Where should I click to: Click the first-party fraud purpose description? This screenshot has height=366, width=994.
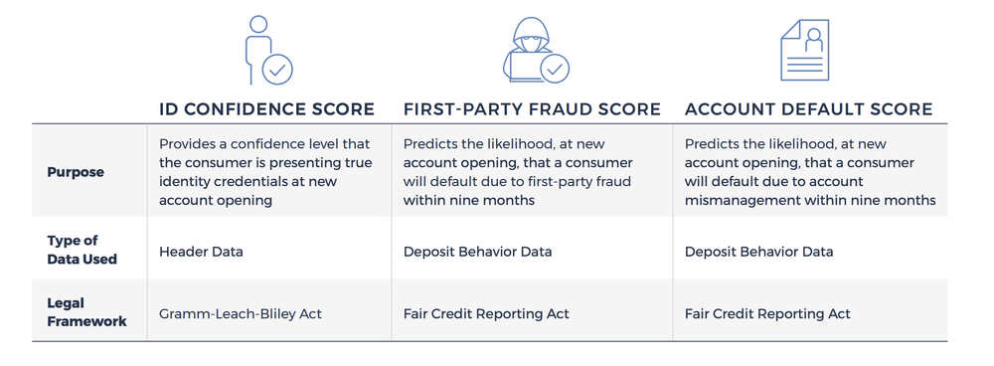point(518,172)
